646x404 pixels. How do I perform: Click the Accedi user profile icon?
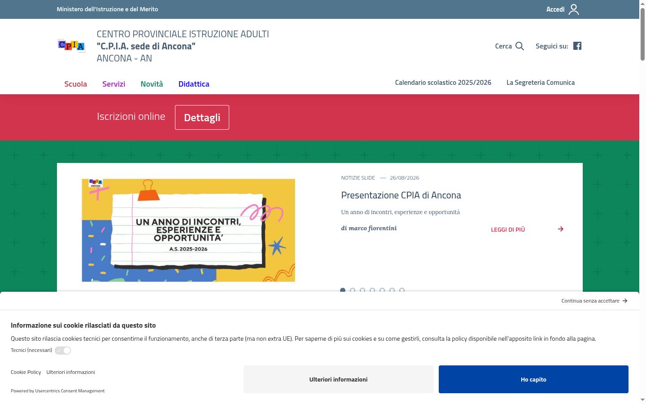pyautogui.click(x=574, y=9)
